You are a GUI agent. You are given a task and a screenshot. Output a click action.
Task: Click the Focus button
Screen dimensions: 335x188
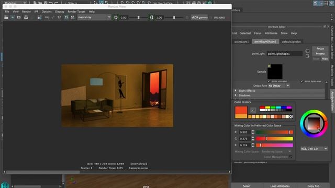(320, 49)
